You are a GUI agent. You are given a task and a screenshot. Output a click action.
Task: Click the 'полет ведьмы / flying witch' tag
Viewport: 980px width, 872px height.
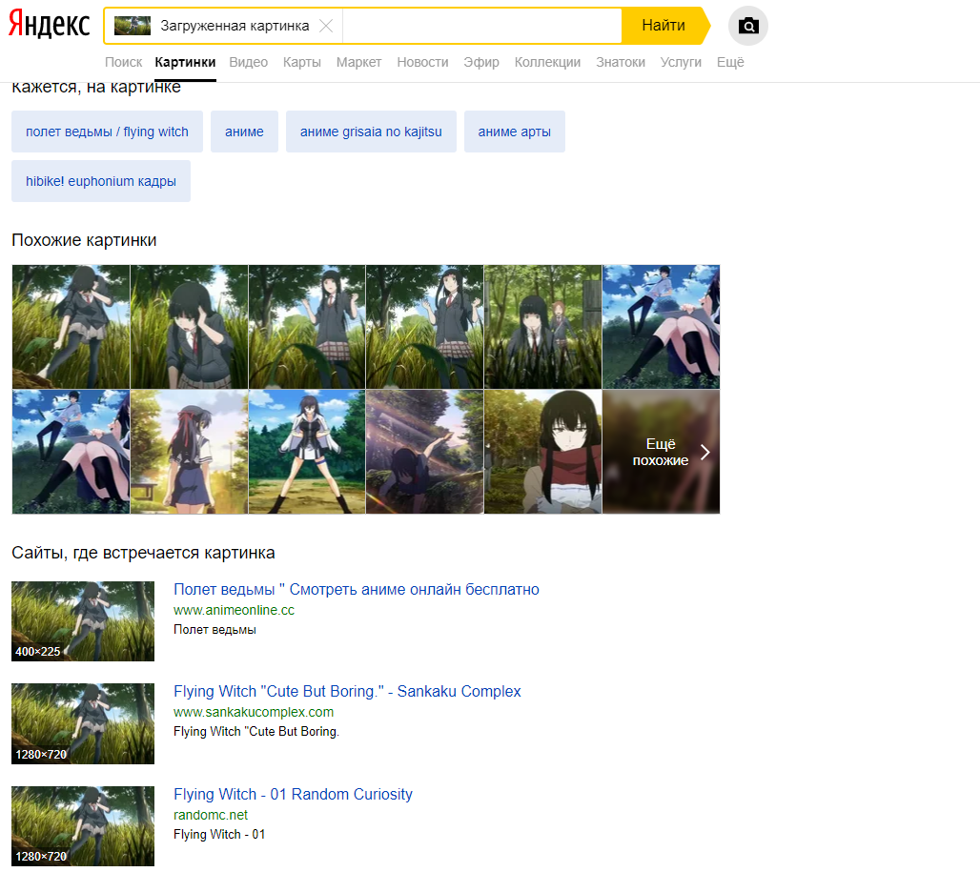[x=107, y=132]
